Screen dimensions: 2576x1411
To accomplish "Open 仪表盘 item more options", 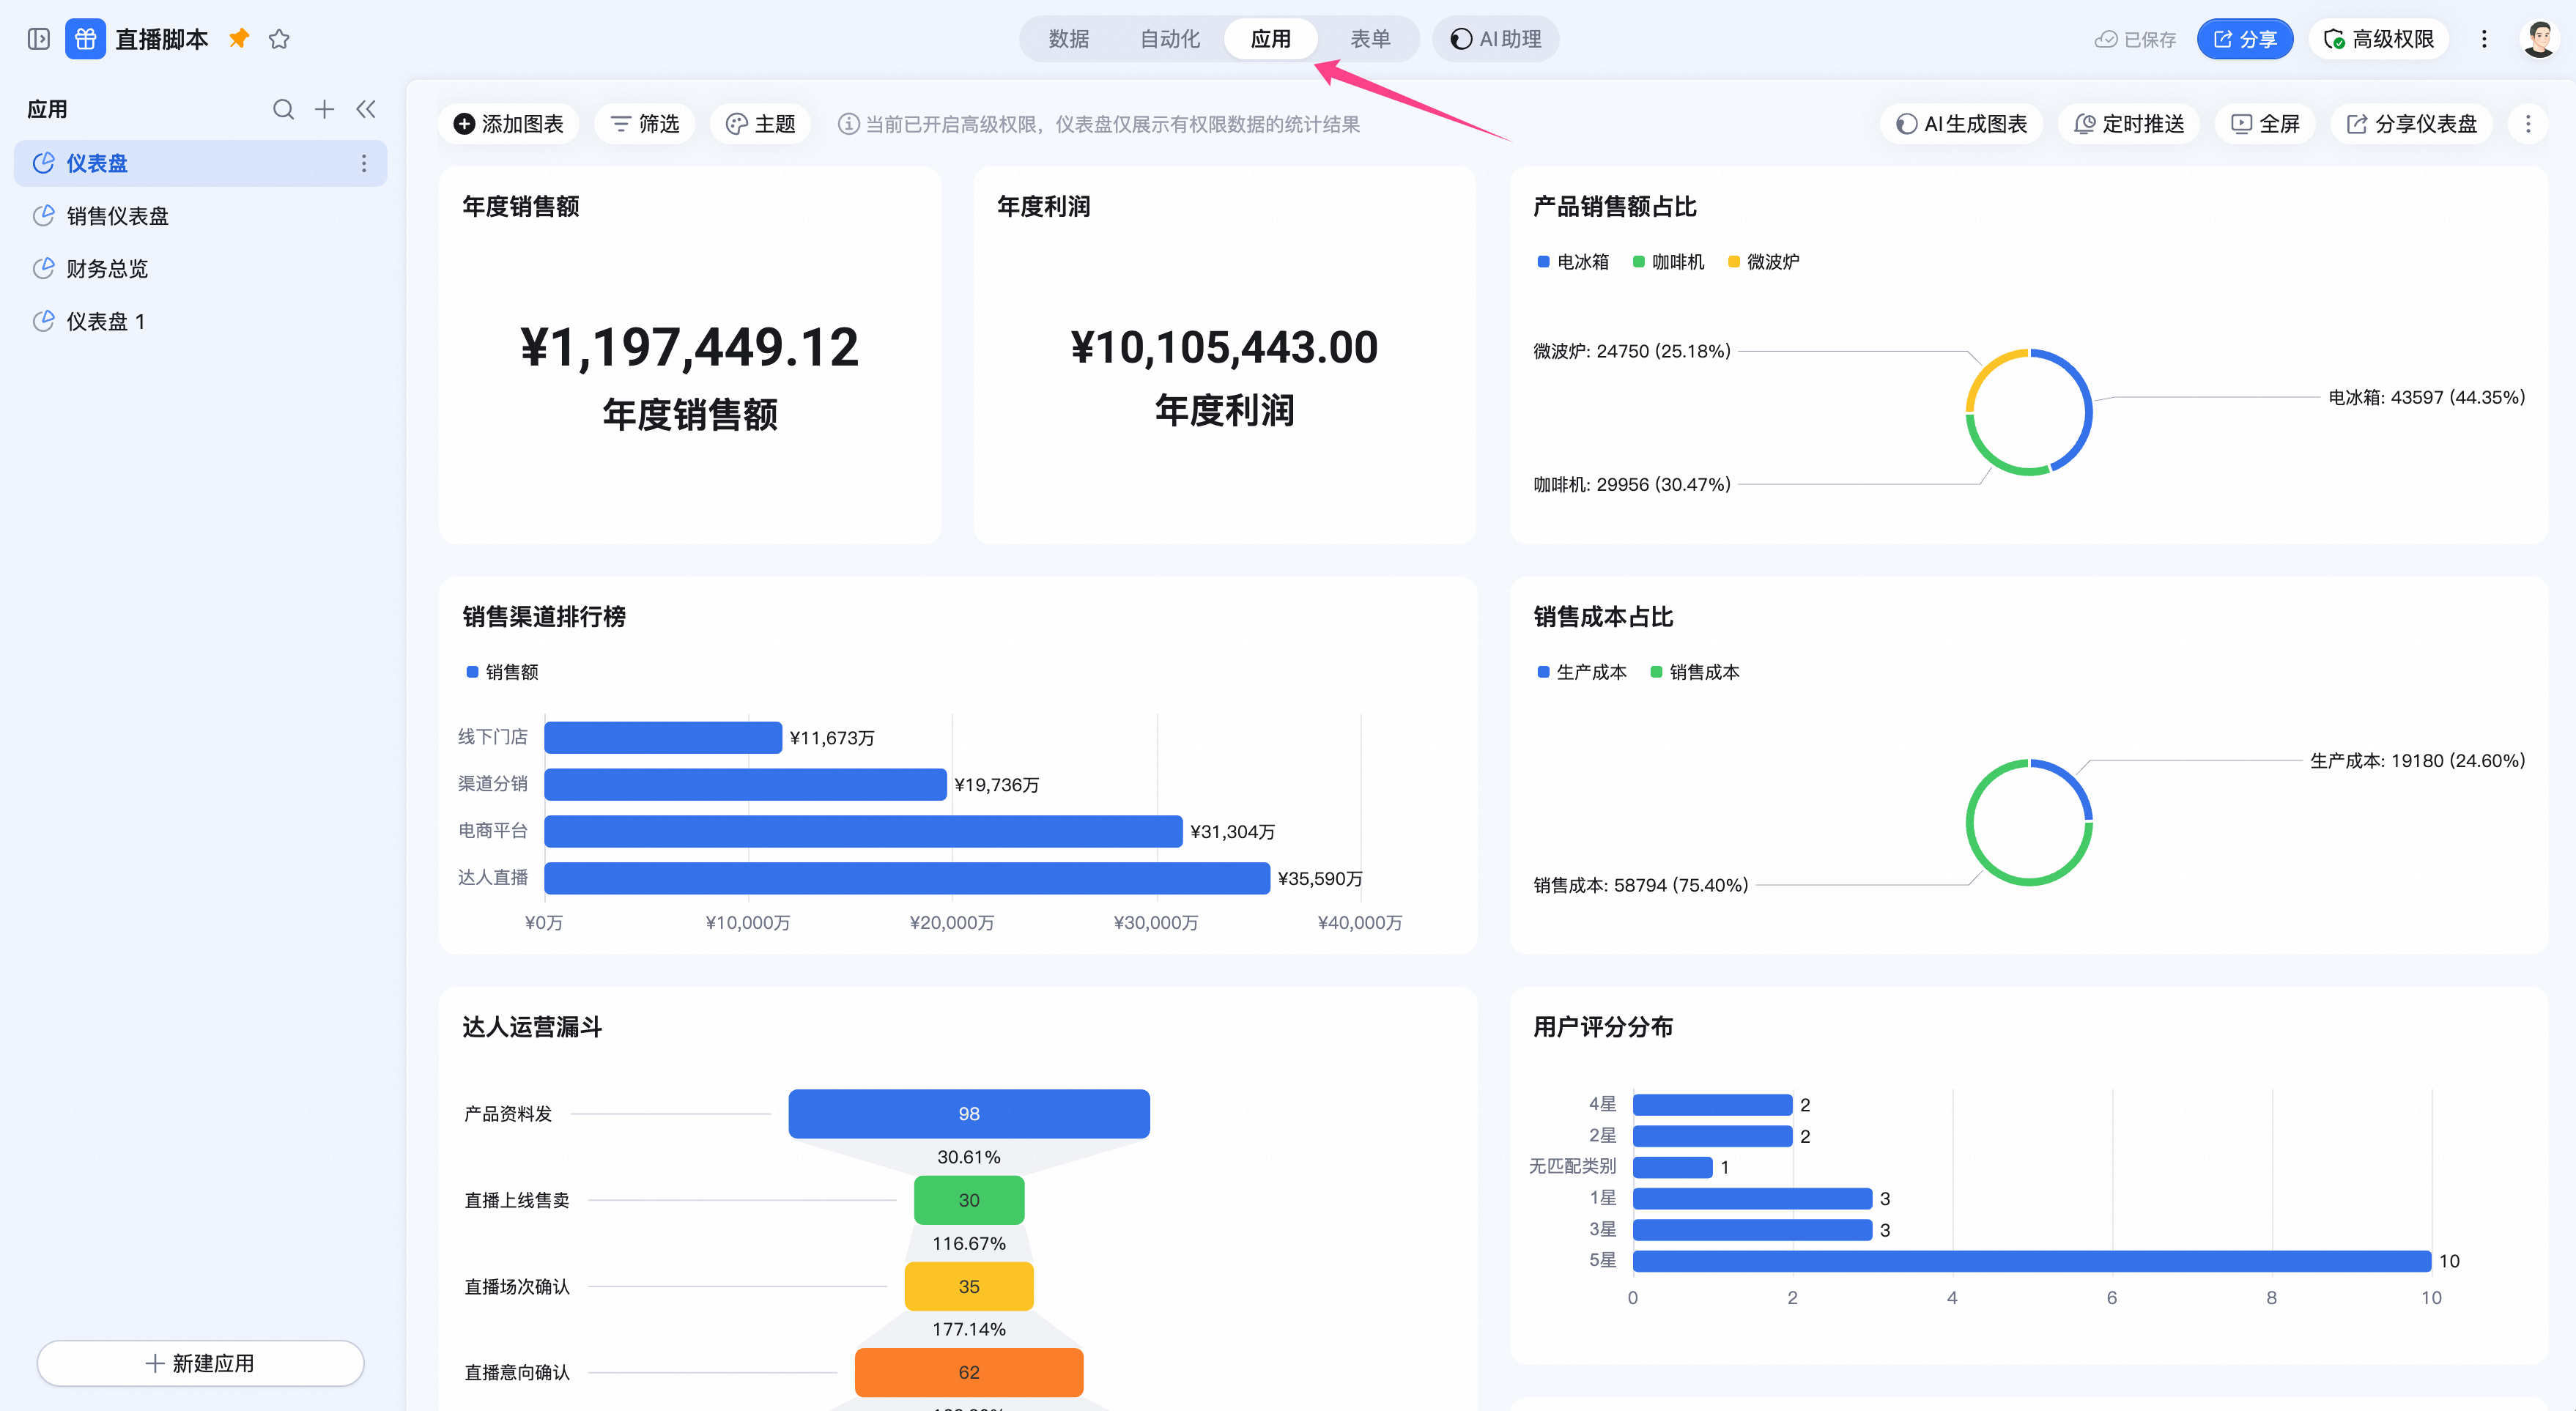I will (364, 163).
